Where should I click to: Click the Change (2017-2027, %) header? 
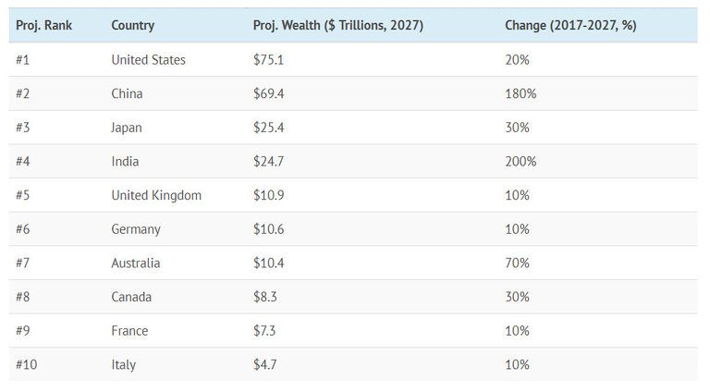click(x=570, y=25)
